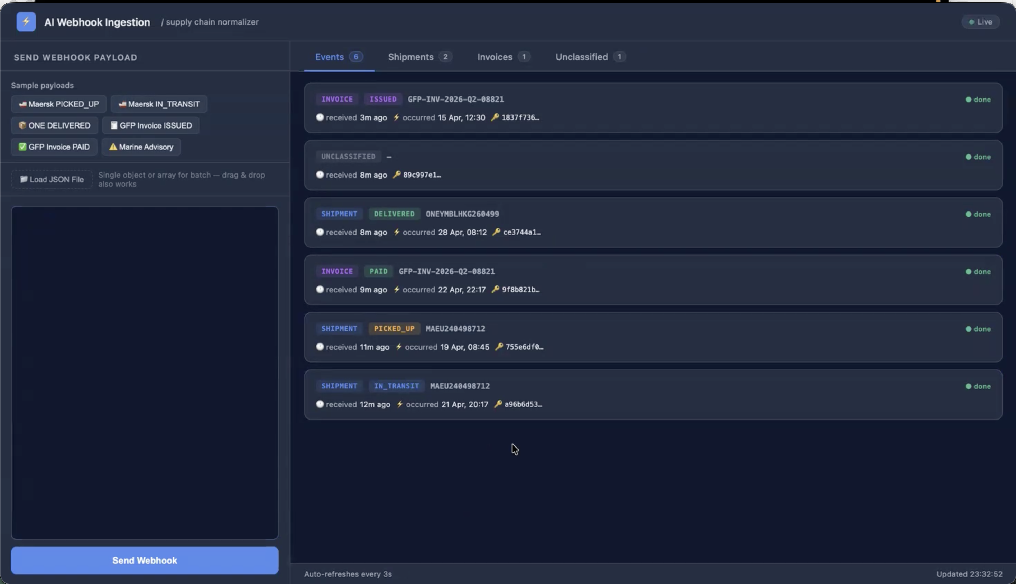Click bolt icon by occurred 15 Apr, 12:30
This screenshot has width=1016, height=584.
click(x=396, y=117)
